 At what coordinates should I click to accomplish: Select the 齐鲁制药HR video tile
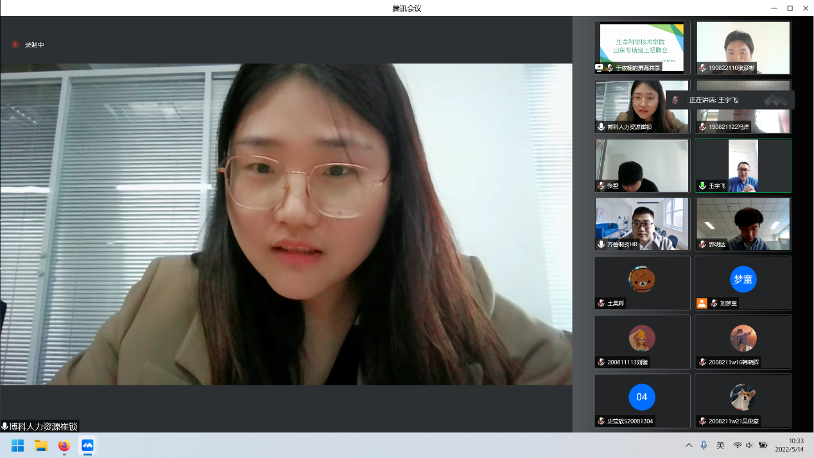pos(642,224)
